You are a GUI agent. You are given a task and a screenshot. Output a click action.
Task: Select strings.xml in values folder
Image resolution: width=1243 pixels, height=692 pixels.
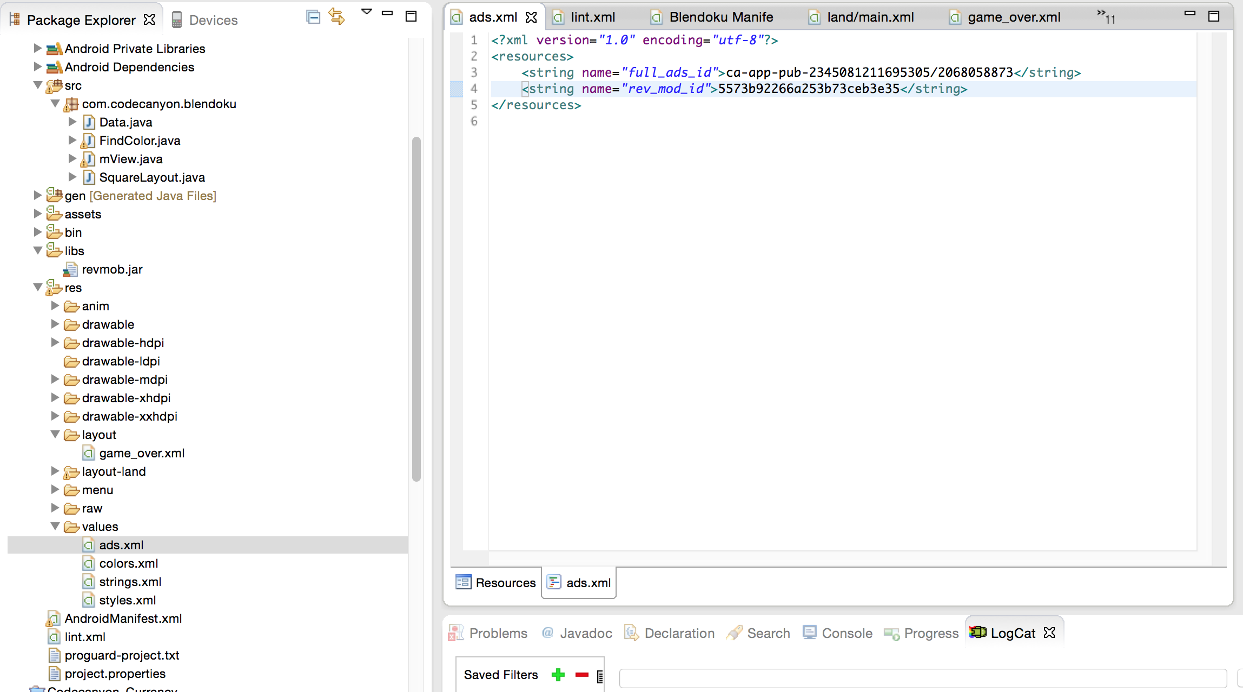pyautogui.click(x=130, y=582)
